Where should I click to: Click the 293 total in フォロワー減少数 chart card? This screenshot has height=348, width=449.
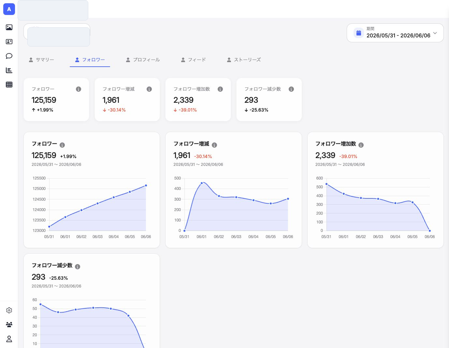point(38,277)
